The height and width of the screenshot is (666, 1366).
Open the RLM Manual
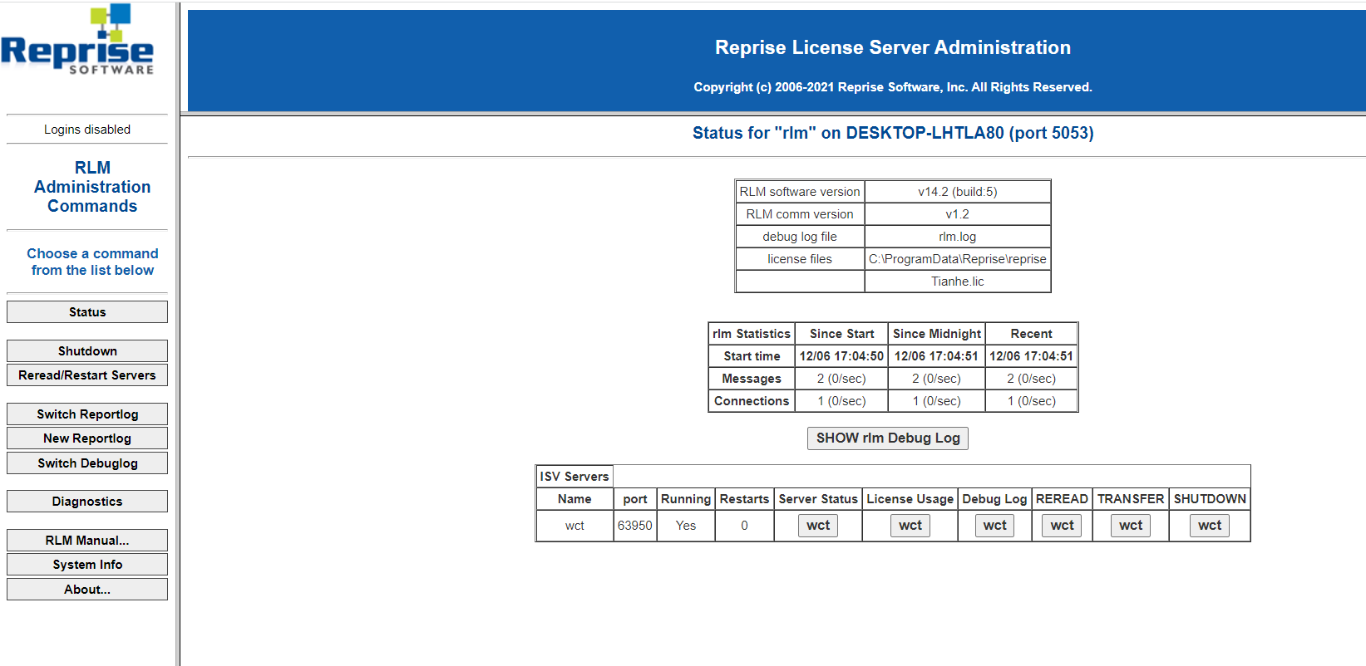(87, 541)
